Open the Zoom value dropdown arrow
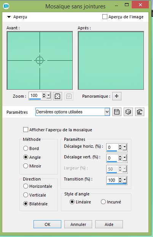Image resolution: width=153 pixels, height=237 pixels. [x=49, y=95]
